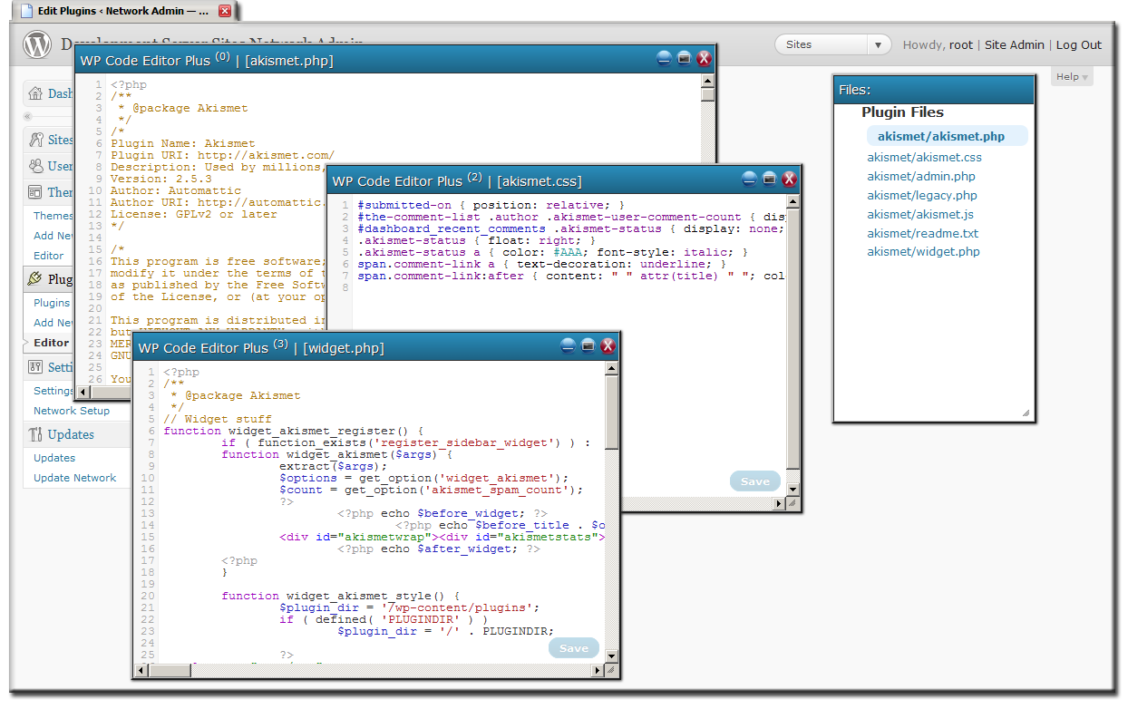The height and width of the screenshot is (709, 1128).
Task: Open Settings submenu link
Action: pos(53,391)
